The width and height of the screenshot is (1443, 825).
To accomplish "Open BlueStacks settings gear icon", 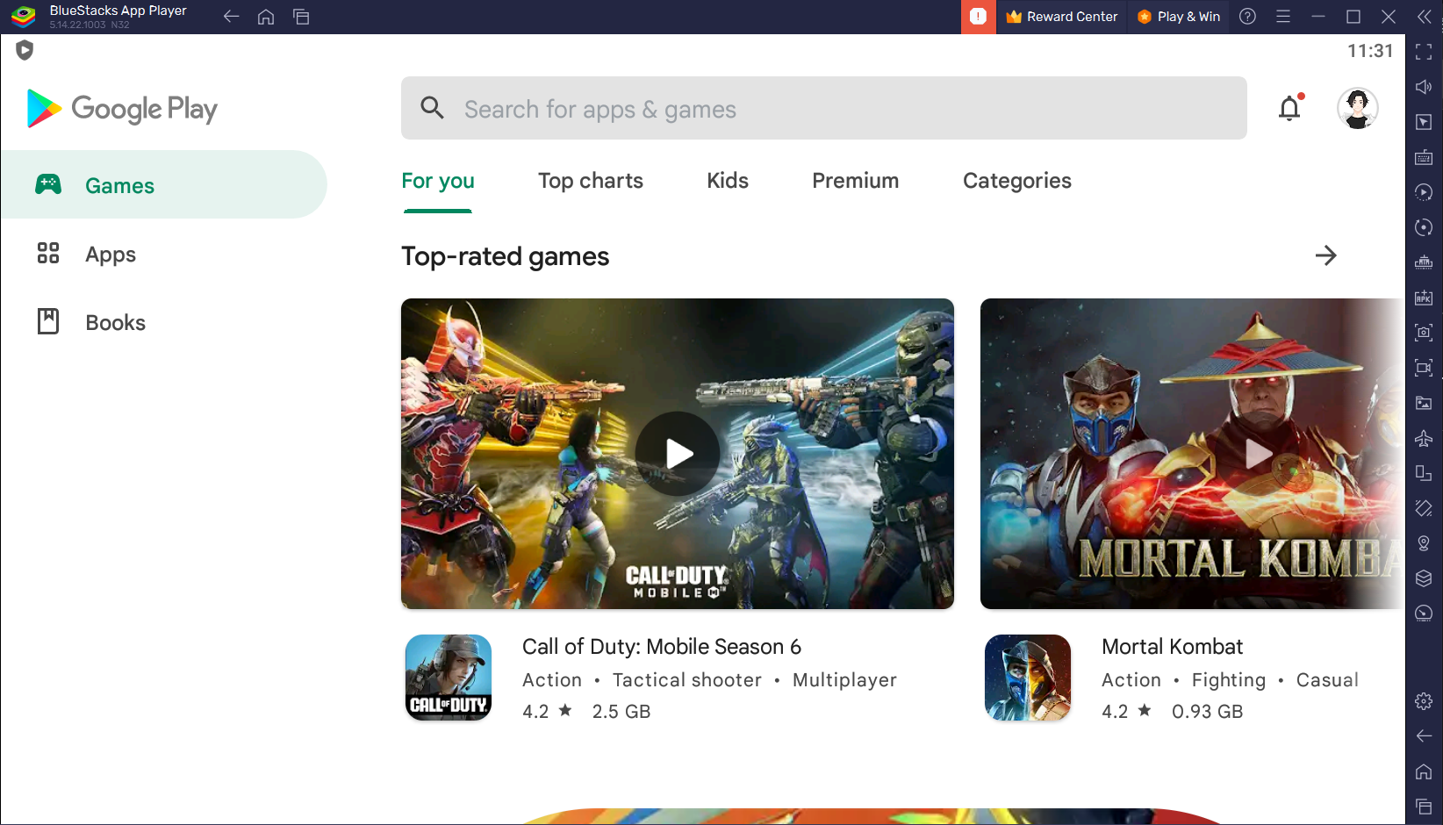I will [x=1424, y=701].
